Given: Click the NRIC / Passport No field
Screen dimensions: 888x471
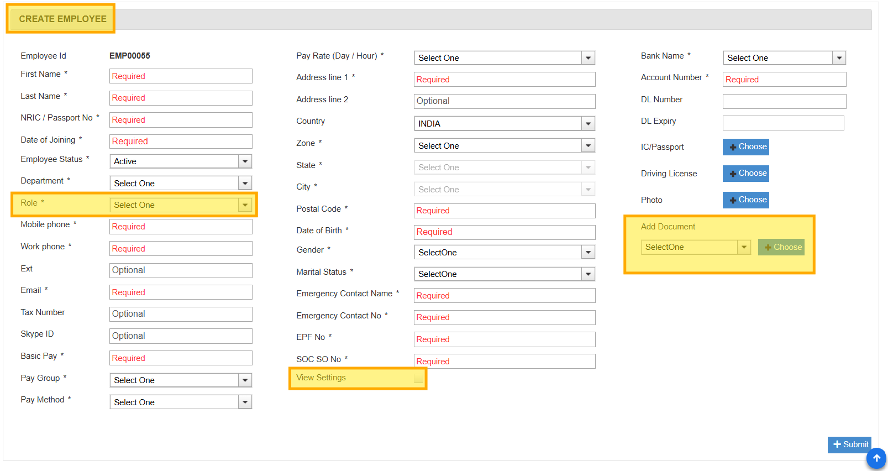Looking at the screenshot, I should coord(181,120).
